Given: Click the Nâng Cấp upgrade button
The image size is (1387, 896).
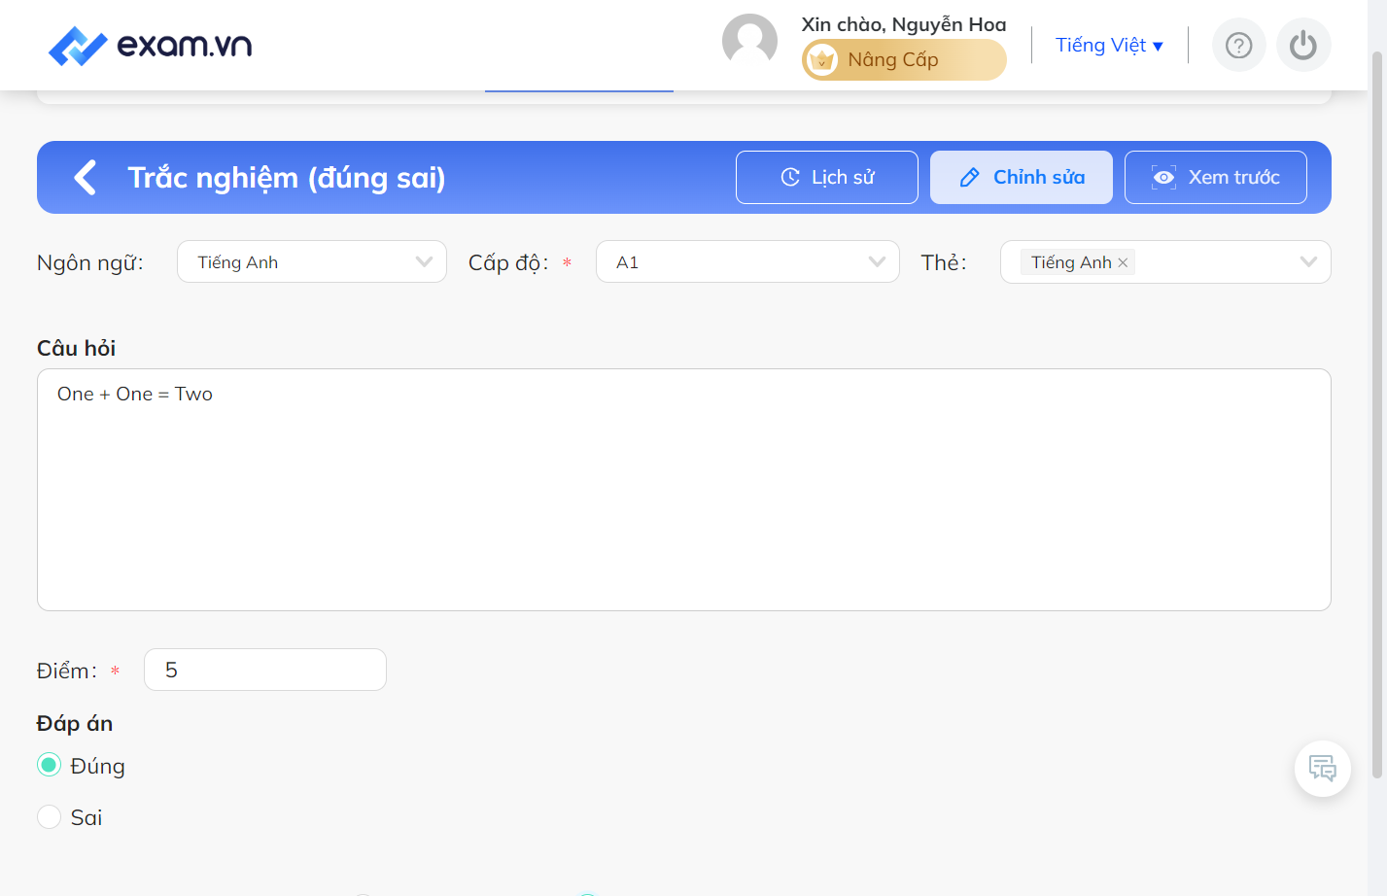Looking at the screenshot, I should tap(904, 60).
